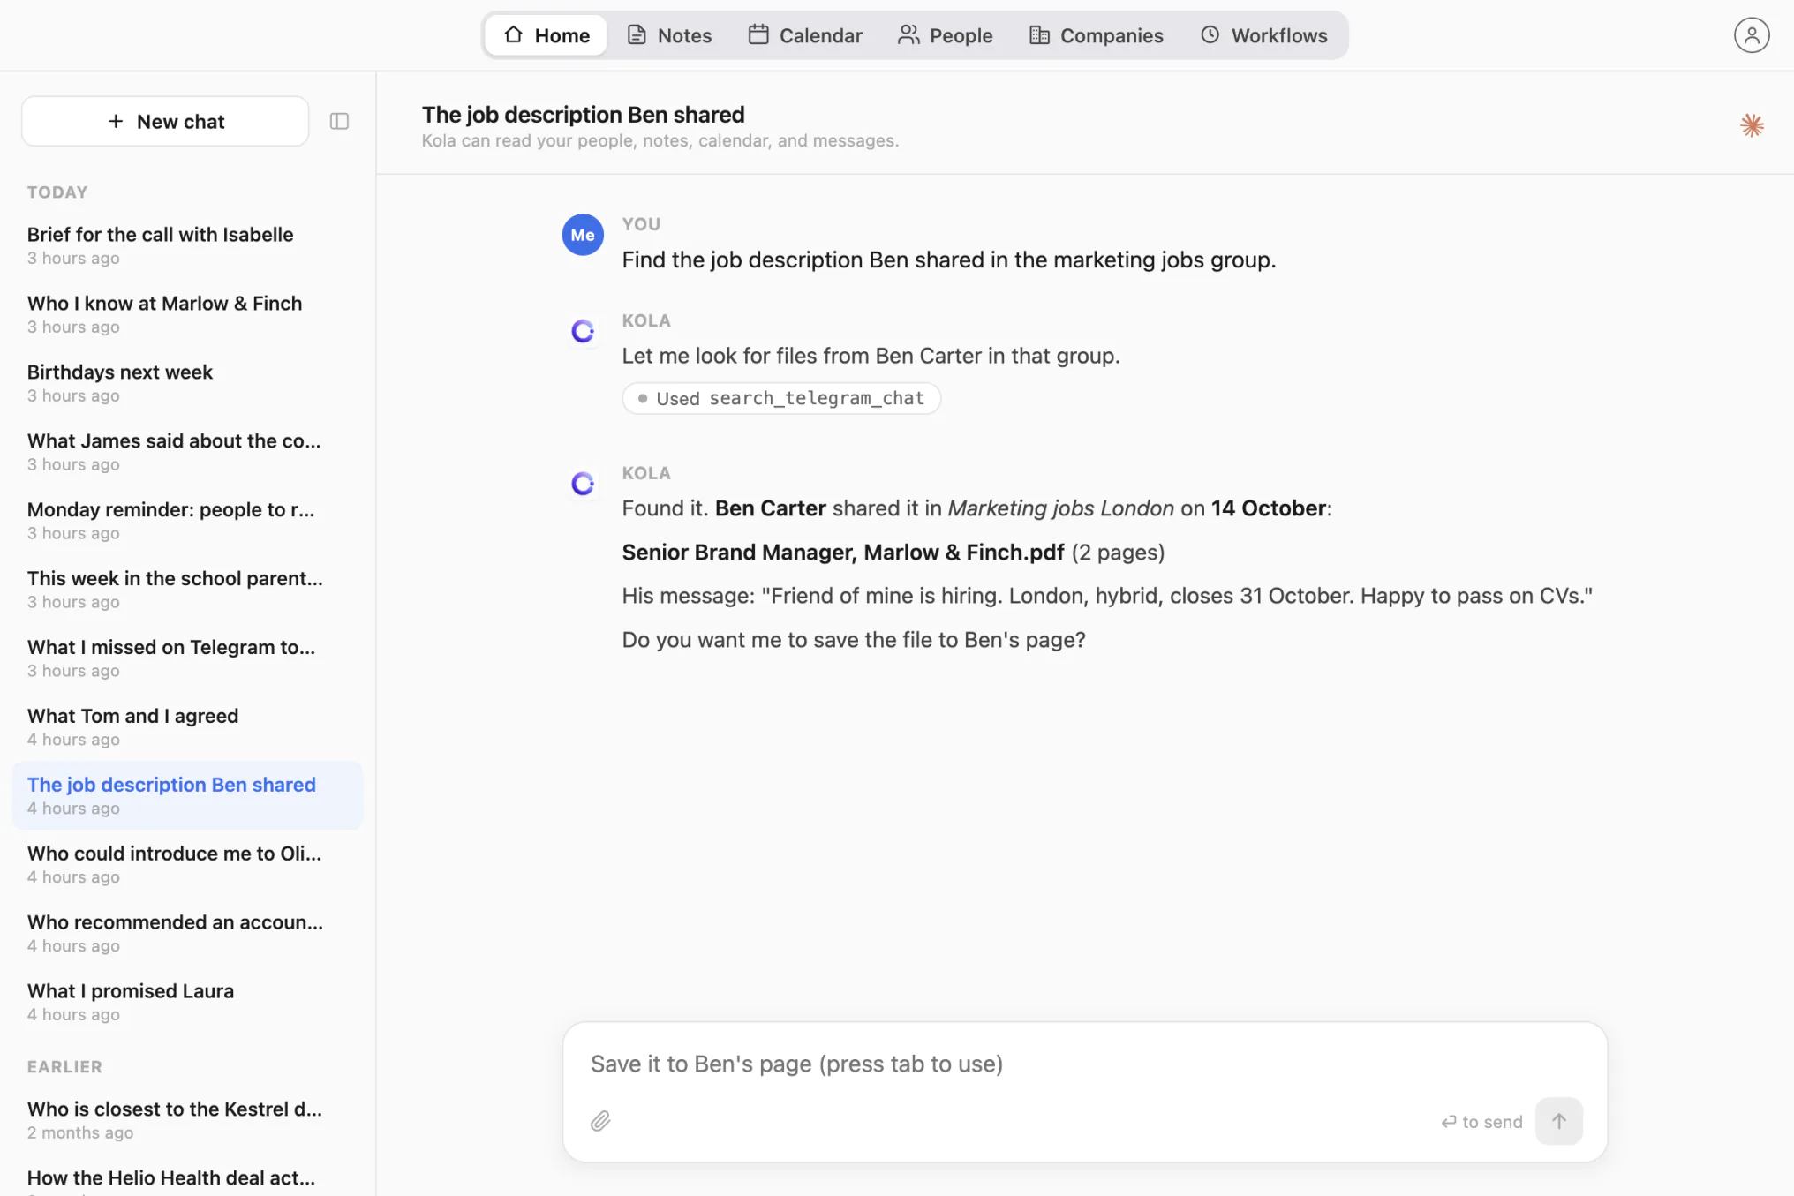Screen dimensions: 1794x1196
Task: Open 'Monday reminder: people to r...' chat
Action: pyautogui.click(x=187, y=521)
